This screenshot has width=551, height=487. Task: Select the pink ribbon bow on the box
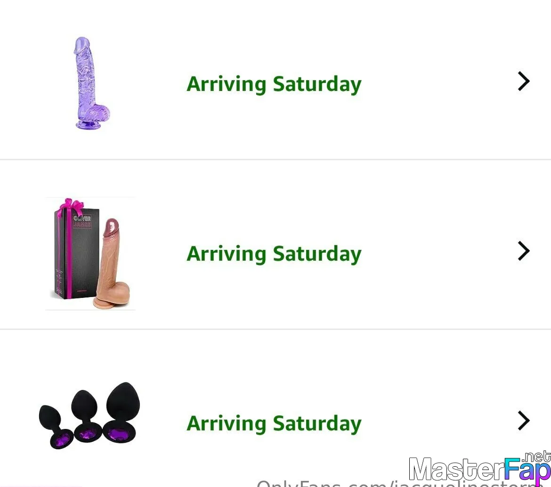tap(71, 206)
